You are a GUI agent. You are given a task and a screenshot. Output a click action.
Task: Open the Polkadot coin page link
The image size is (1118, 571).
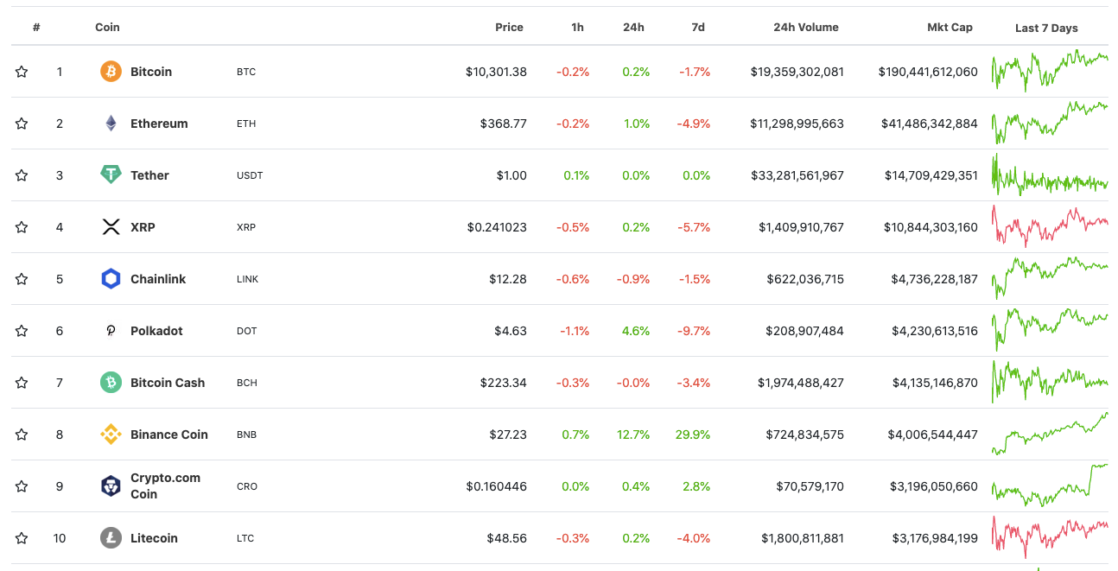(156, 331)
